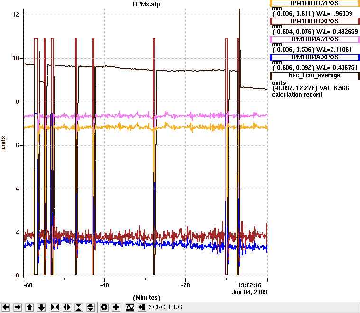Click the sine wave graph icon
Viewport: 360px width, 313px height.
tap(129, 307)
